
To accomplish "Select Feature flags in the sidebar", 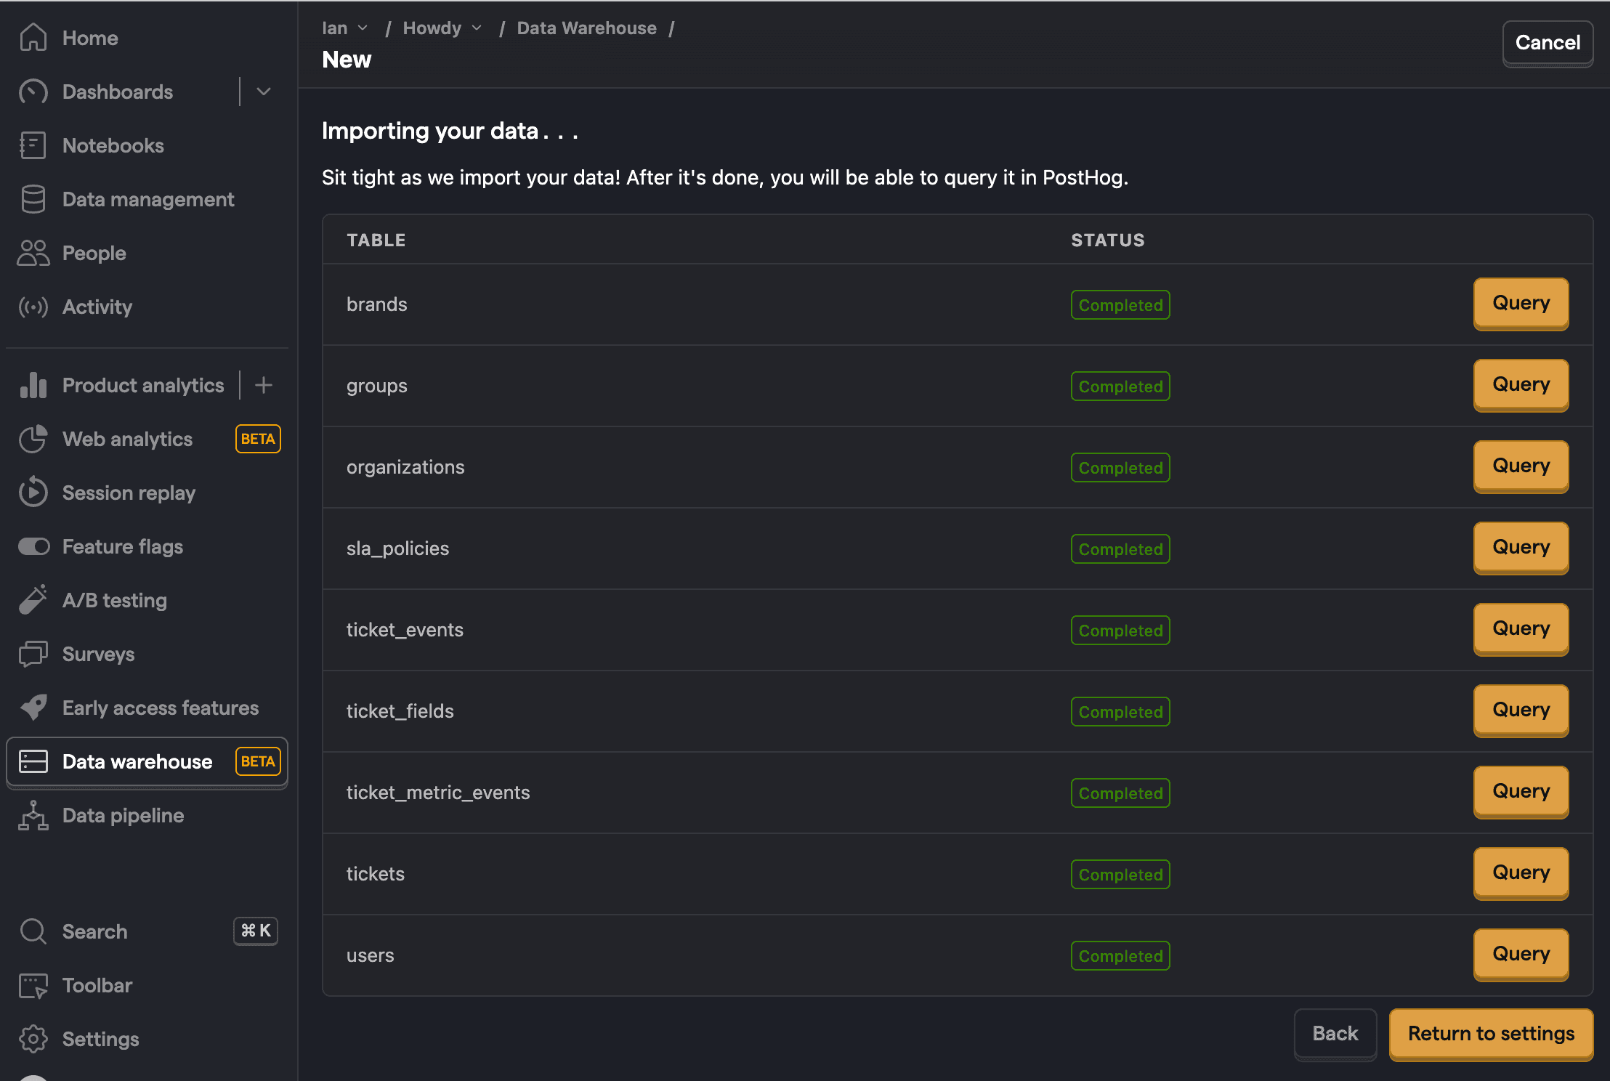I will 123,546.
